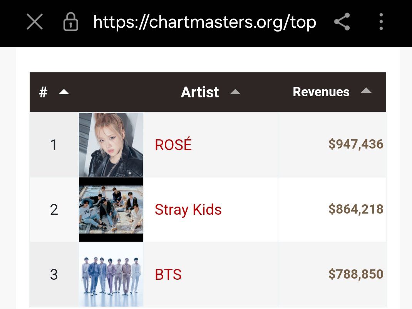
Task: Open the three-dot overflow menu
Action: (x=381, y=22)
